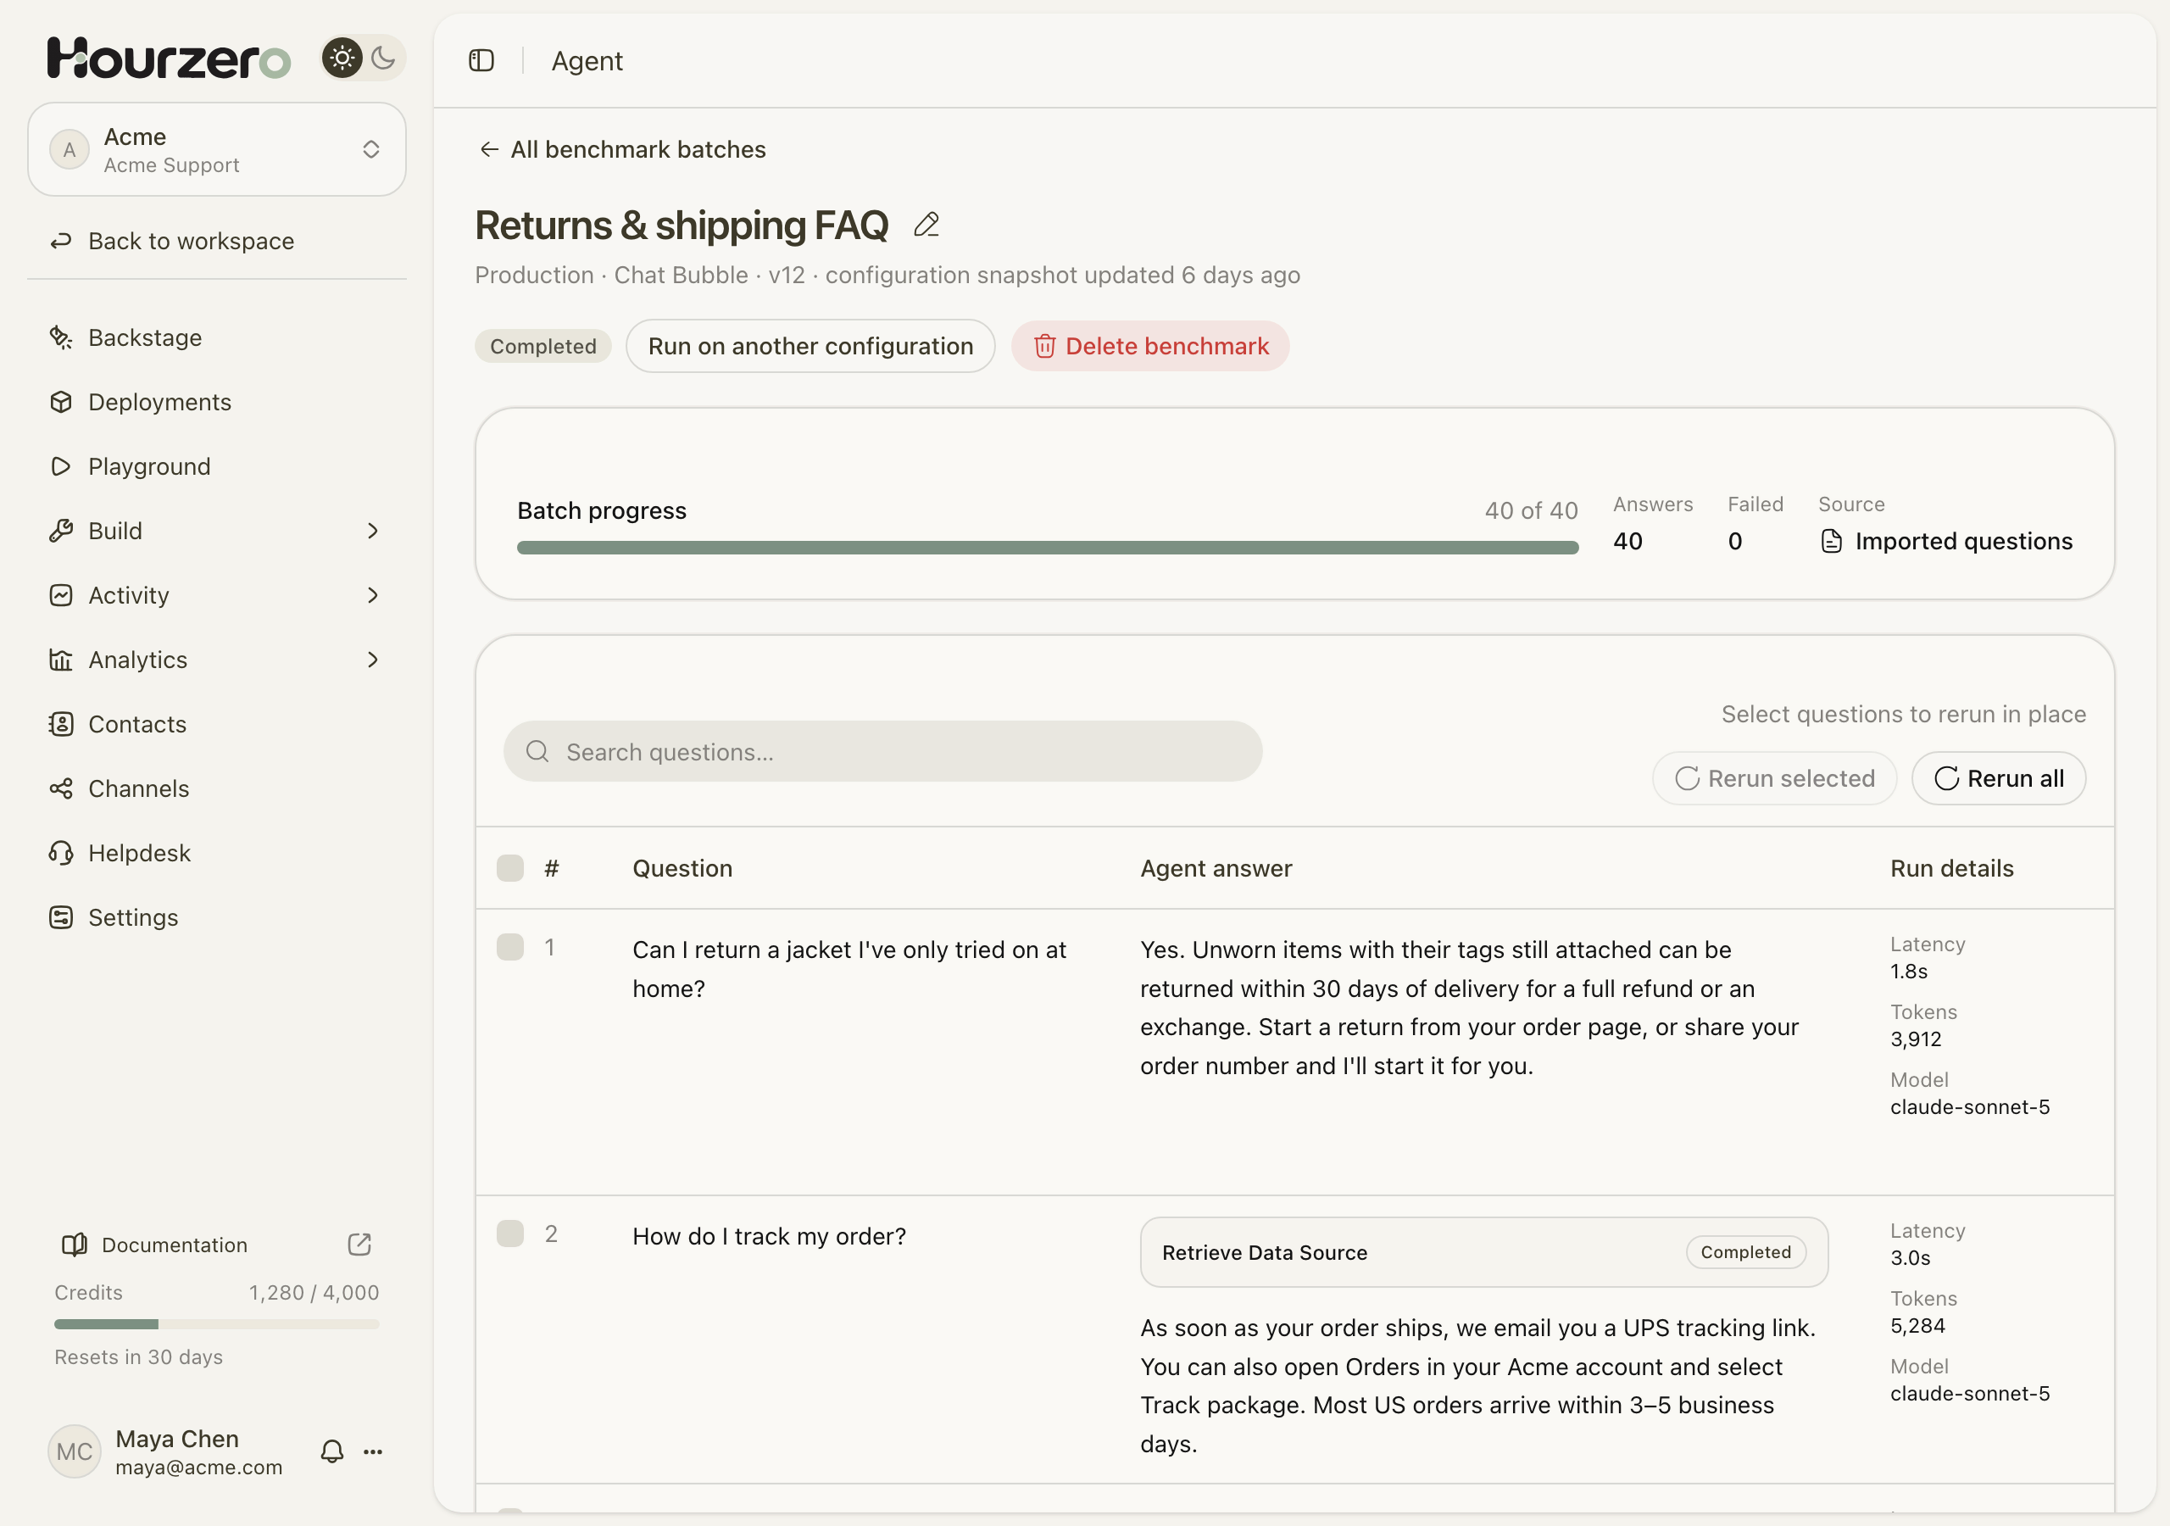Click the Hourzero logo
2170x1526 pixels.
170,58
